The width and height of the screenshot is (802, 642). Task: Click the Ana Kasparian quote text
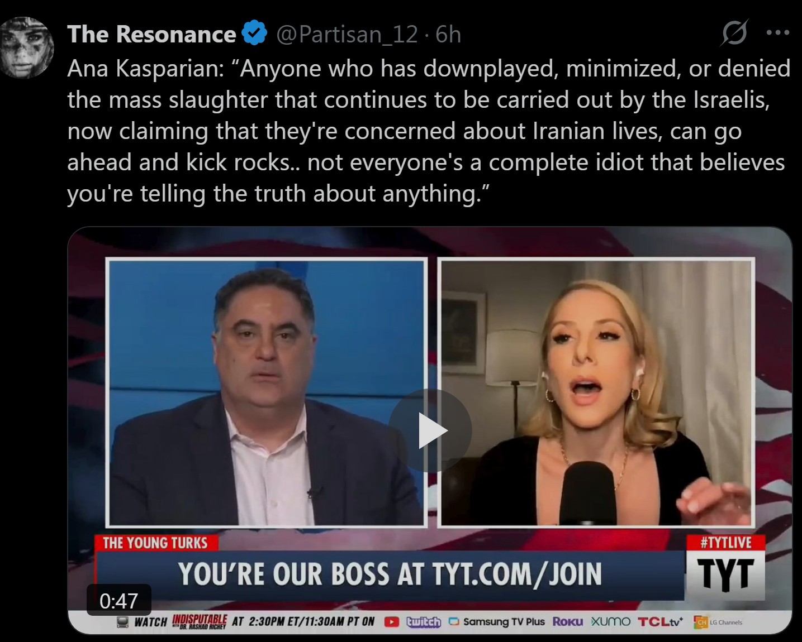click(x=429, y=131)
